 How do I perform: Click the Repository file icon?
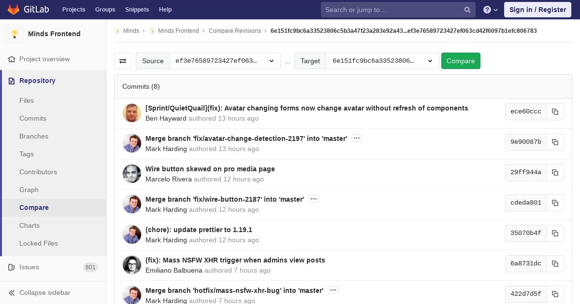coord(12,81)
